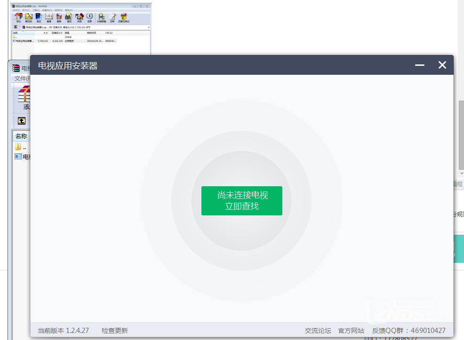Viewport: 464px width, 340px height.
Task: Click the 名称 column header in the large WinRAR window
Action: (21, 136)
